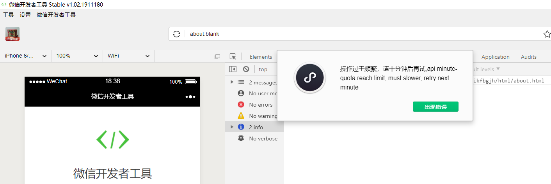Click the detach simulator window icon
Image resolution: width=551 pixels, height=184 pixels.
[217, 56]
